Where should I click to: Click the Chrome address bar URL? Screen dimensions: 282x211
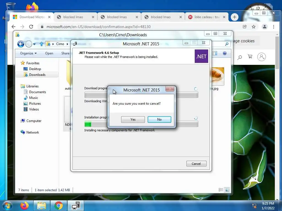click(99, 27)
